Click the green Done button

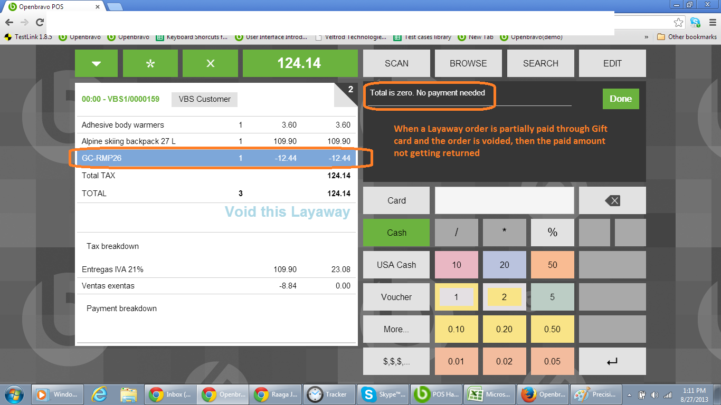click(x=621, y=99)
